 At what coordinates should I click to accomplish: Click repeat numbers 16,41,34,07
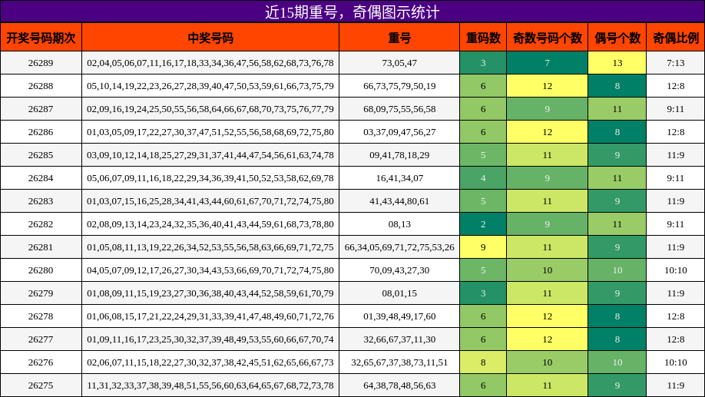pyautogui.click(x=399, y=178)
